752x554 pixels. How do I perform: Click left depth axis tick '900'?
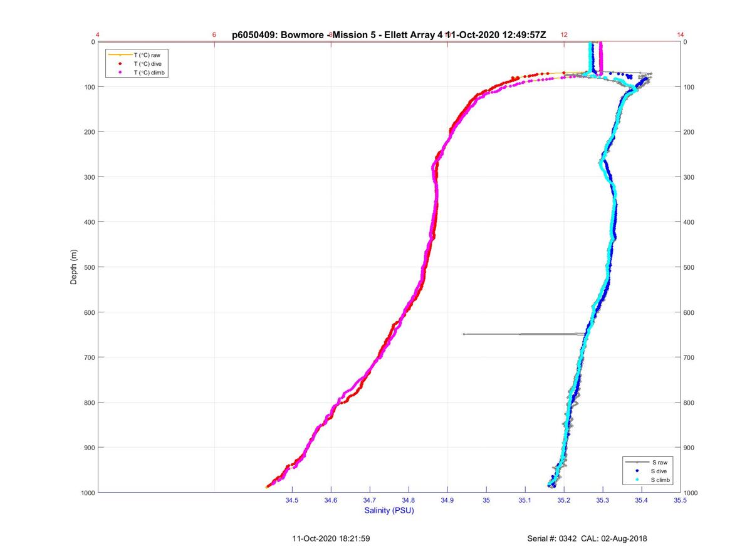click(x=88, y=448)
